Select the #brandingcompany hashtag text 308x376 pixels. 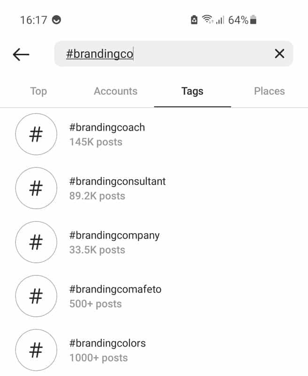[x=114, y=235]
